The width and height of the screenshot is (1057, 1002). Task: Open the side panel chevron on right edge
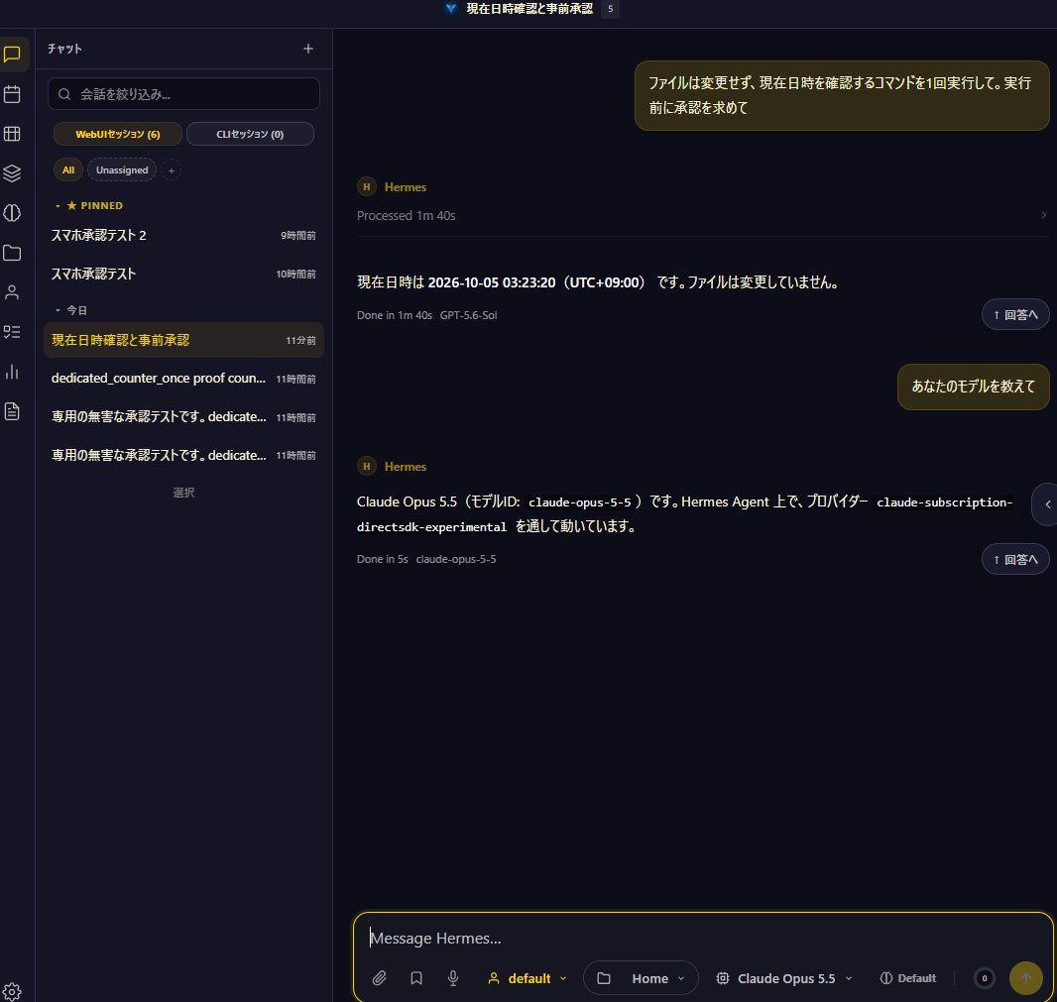pos(1047,504)
